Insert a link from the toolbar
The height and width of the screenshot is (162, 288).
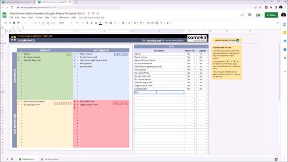pyautogui.click(x=148, y=23)
